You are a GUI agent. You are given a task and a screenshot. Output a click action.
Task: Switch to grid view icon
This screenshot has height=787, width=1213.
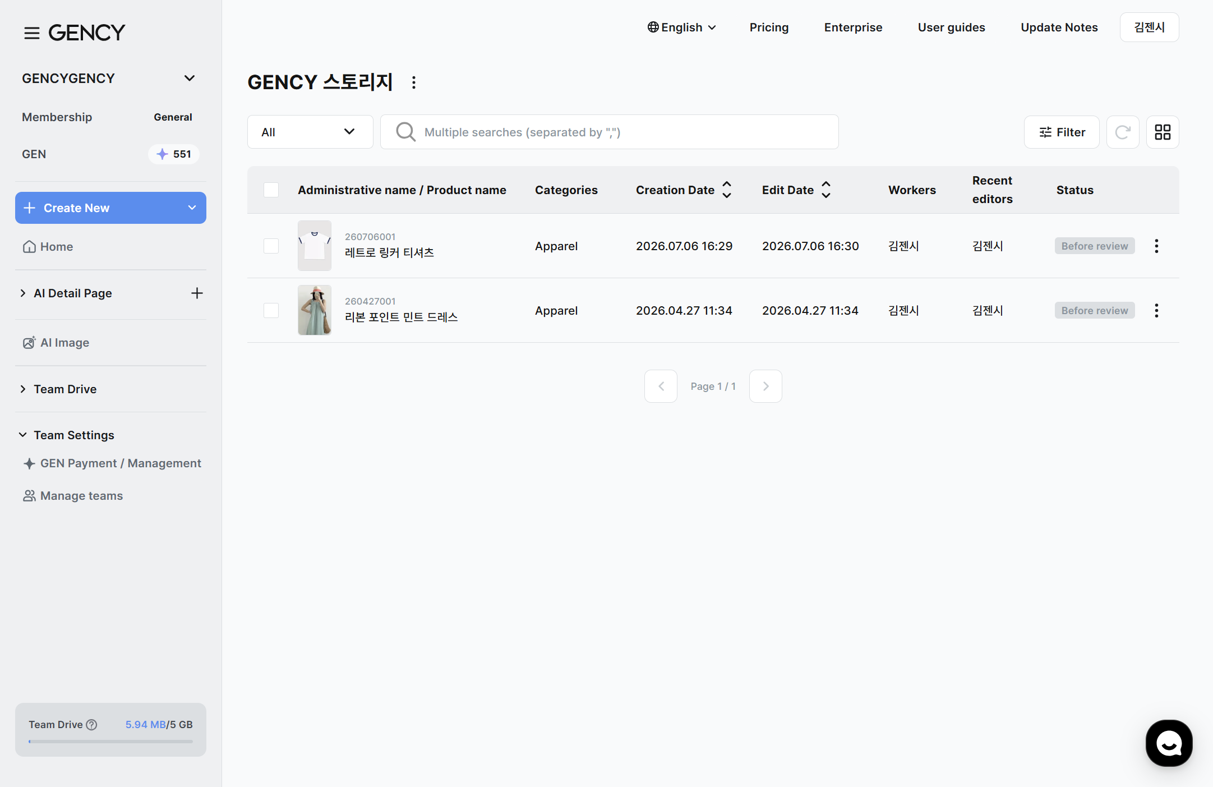(1163, 132)
